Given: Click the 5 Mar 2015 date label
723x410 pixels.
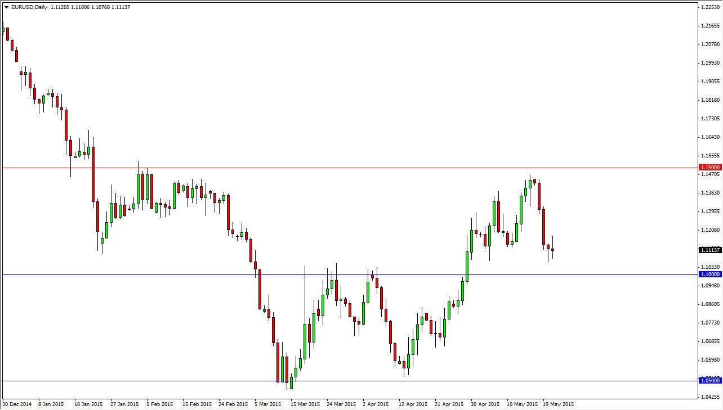Looking at the screenshot, I should (268, 404).
